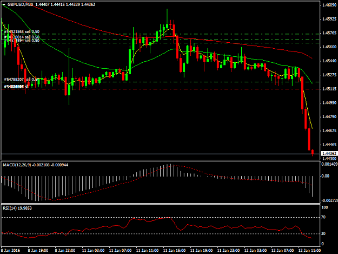Click the 12 Jan 07:00 time label

click(282, 251)
